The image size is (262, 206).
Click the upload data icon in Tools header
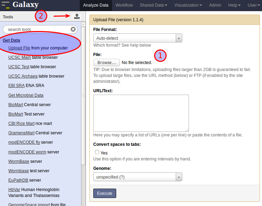77,16
